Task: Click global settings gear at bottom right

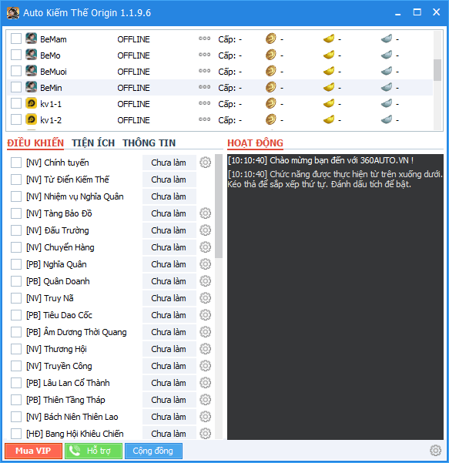Action: click(x=435, y=451)
